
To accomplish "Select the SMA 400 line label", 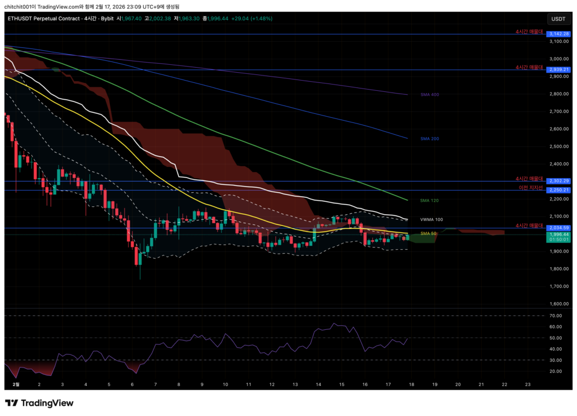I will pos(429,95).
